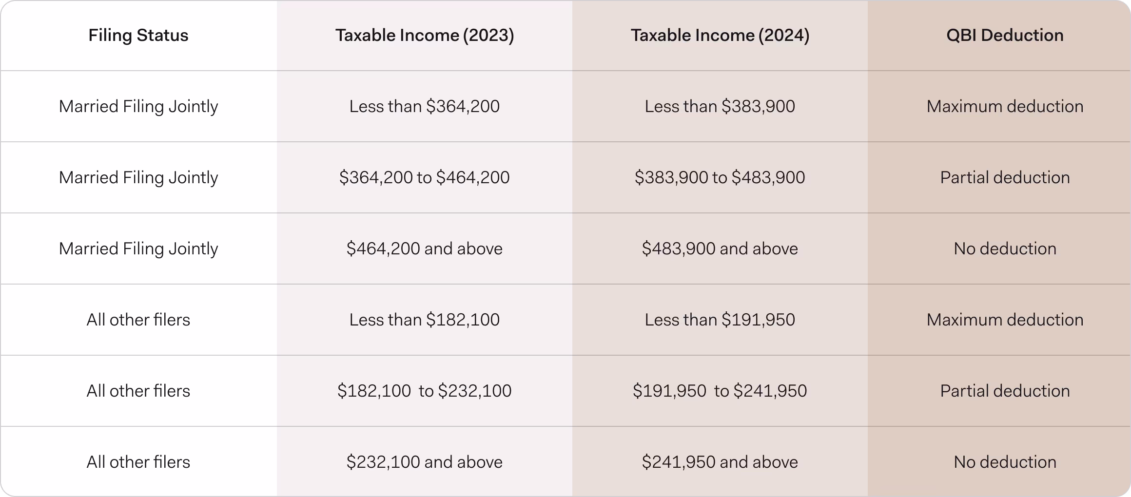The height and width of the screenshot is (497, 1131).
Task: Select the Less than $383,900 cell
Action: (x=720, y=106)
